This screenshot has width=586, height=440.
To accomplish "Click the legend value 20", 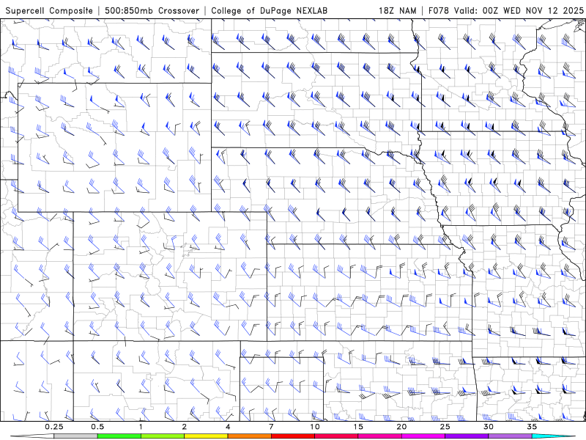I will (401, 427).
